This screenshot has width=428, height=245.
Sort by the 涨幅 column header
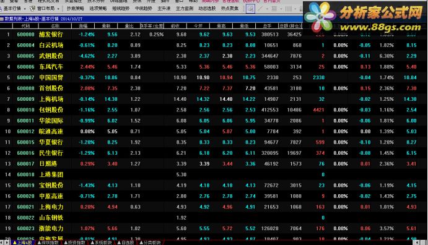[83, 26]
